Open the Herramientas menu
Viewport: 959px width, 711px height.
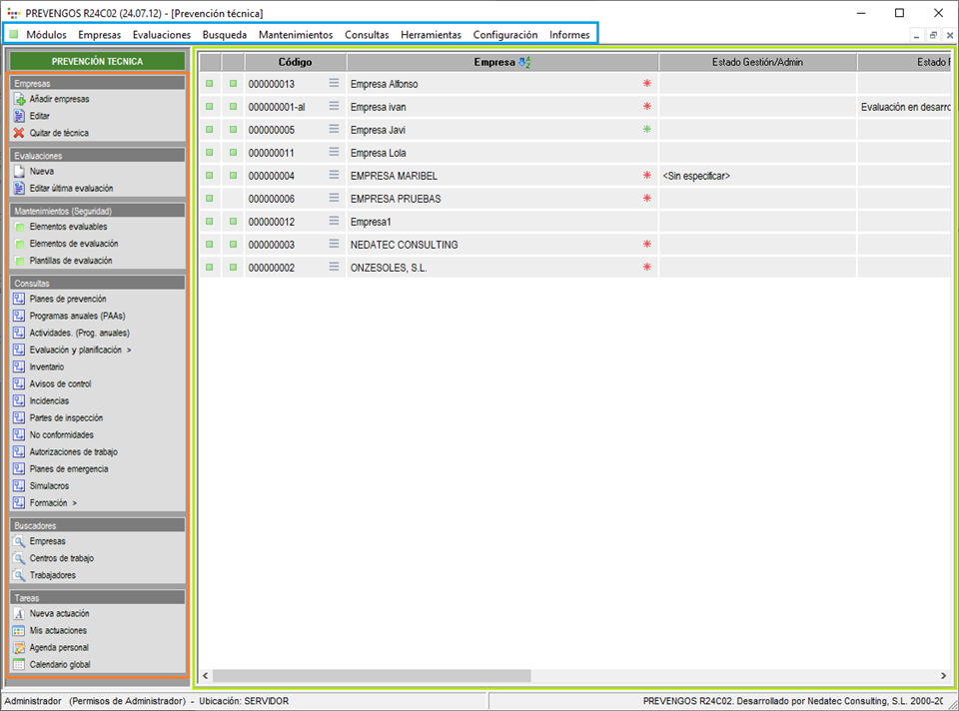[431, 35]
